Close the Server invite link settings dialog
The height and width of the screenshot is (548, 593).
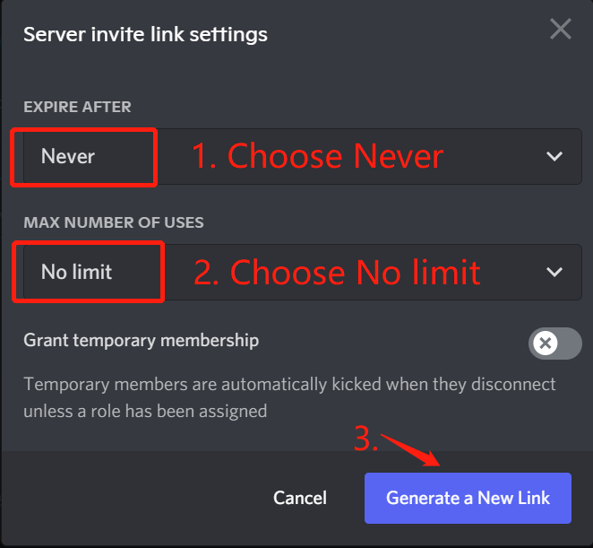point(561,30)
